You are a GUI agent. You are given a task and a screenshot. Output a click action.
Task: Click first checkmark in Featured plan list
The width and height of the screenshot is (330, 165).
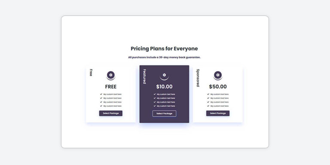[155, 94]
